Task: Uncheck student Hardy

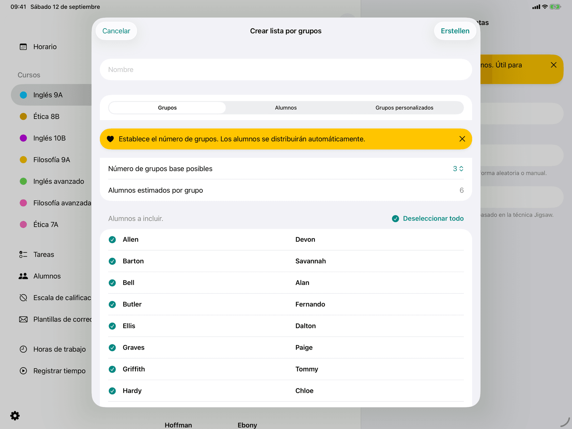Action: point(112,391)
